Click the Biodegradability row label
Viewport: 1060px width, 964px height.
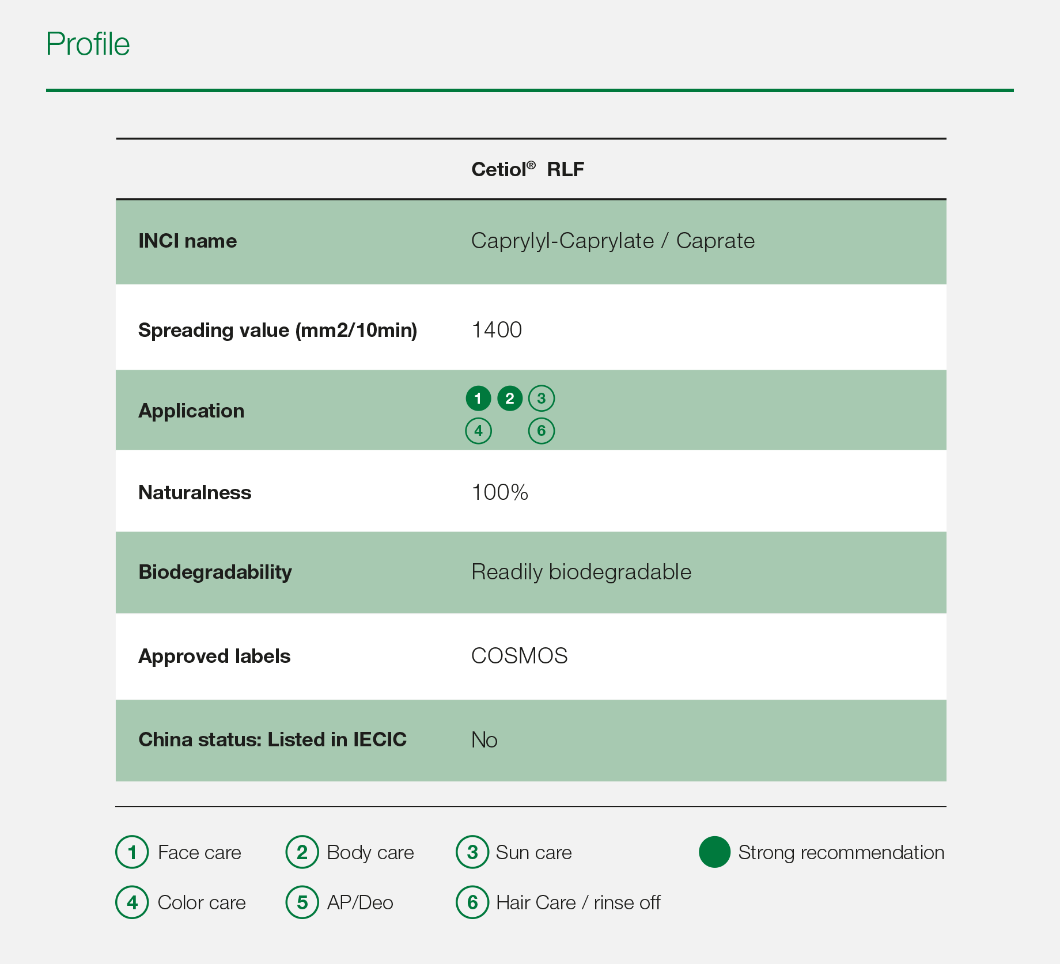pyautogui.click(x=215, y=572)
